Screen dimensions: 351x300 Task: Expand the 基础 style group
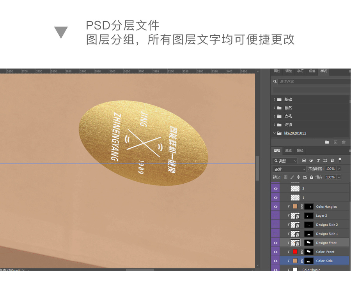point(275,99)
